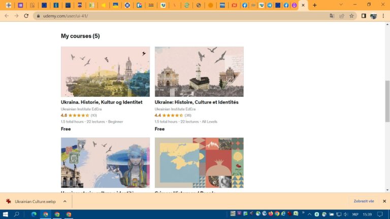Viewport: 390px width, 219px height.
Task: Click the browser back arrow
Action: tap(6, 16)
